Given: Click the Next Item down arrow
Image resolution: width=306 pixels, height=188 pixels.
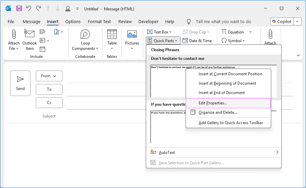Looking at the screenshot, I should 58,9.
